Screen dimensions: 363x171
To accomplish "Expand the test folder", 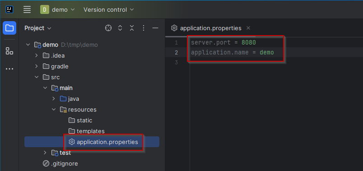I will [x=45, y=153].
